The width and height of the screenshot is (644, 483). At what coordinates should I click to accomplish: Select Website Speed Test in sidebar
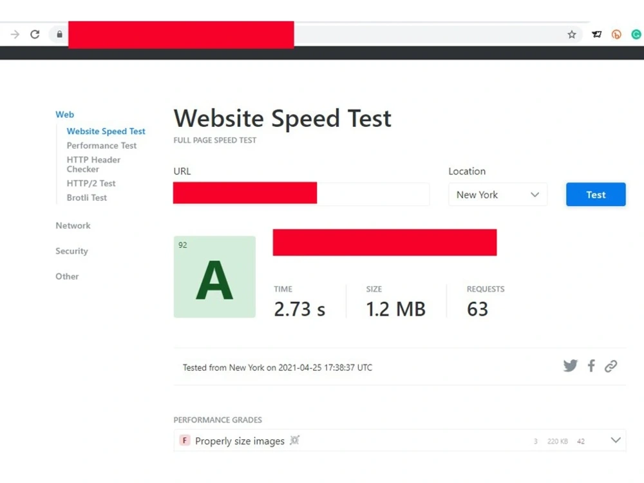(106, 131)
